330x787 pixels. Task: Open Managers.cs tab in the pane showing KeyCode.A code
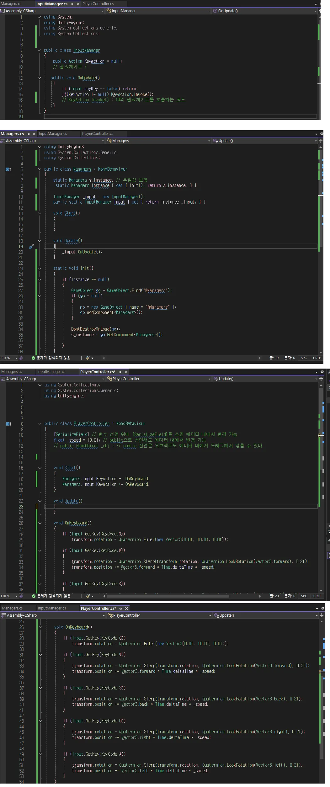tap(12, 608)
